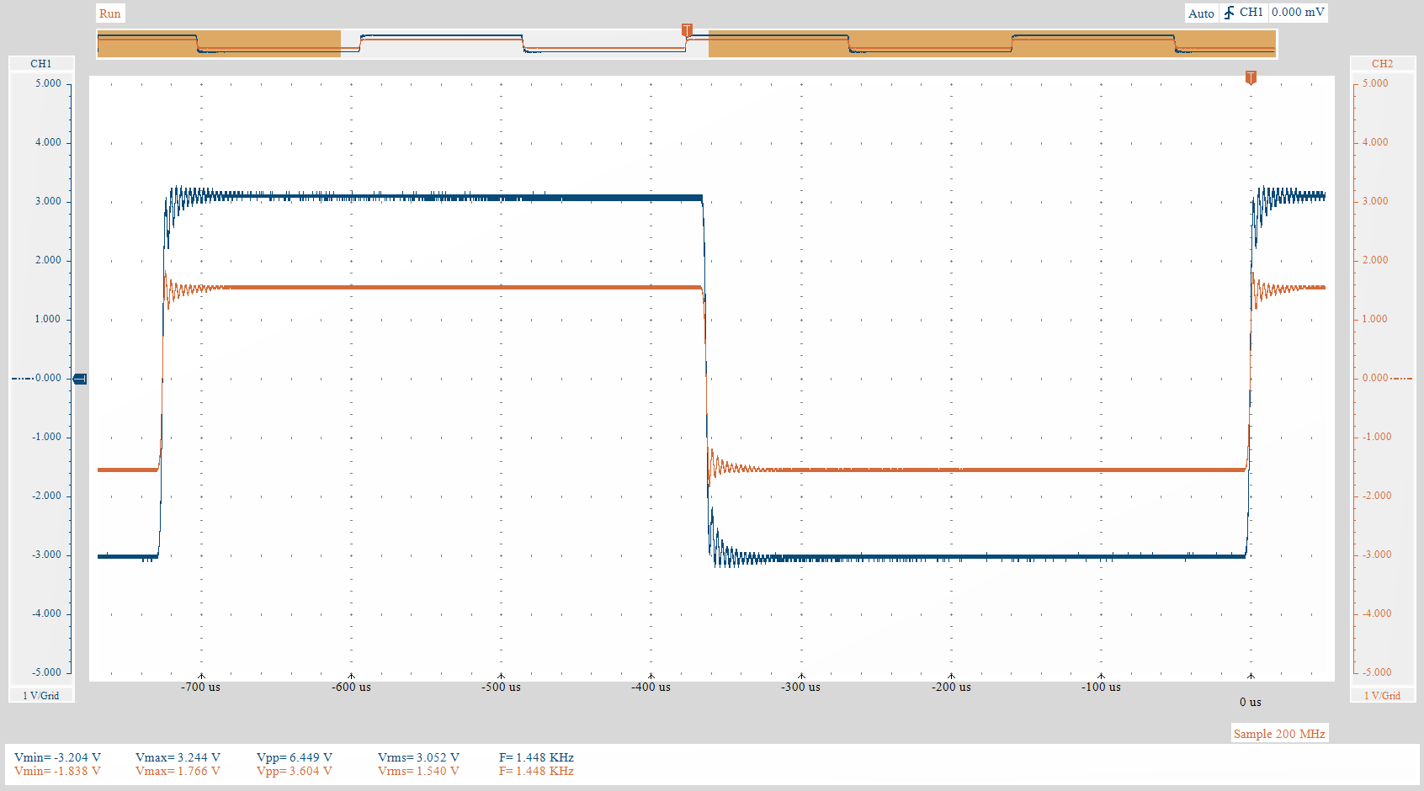This screenshot has width=1424, height=791.
Task: Click the CH1 Vpp= 6.449 V measurement
Action: [x=295, y=757]
